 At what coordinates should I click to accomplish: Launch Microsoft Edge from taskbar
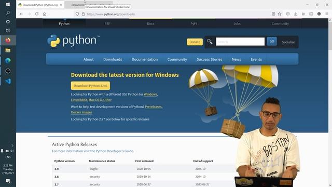[x=8, y=61]
